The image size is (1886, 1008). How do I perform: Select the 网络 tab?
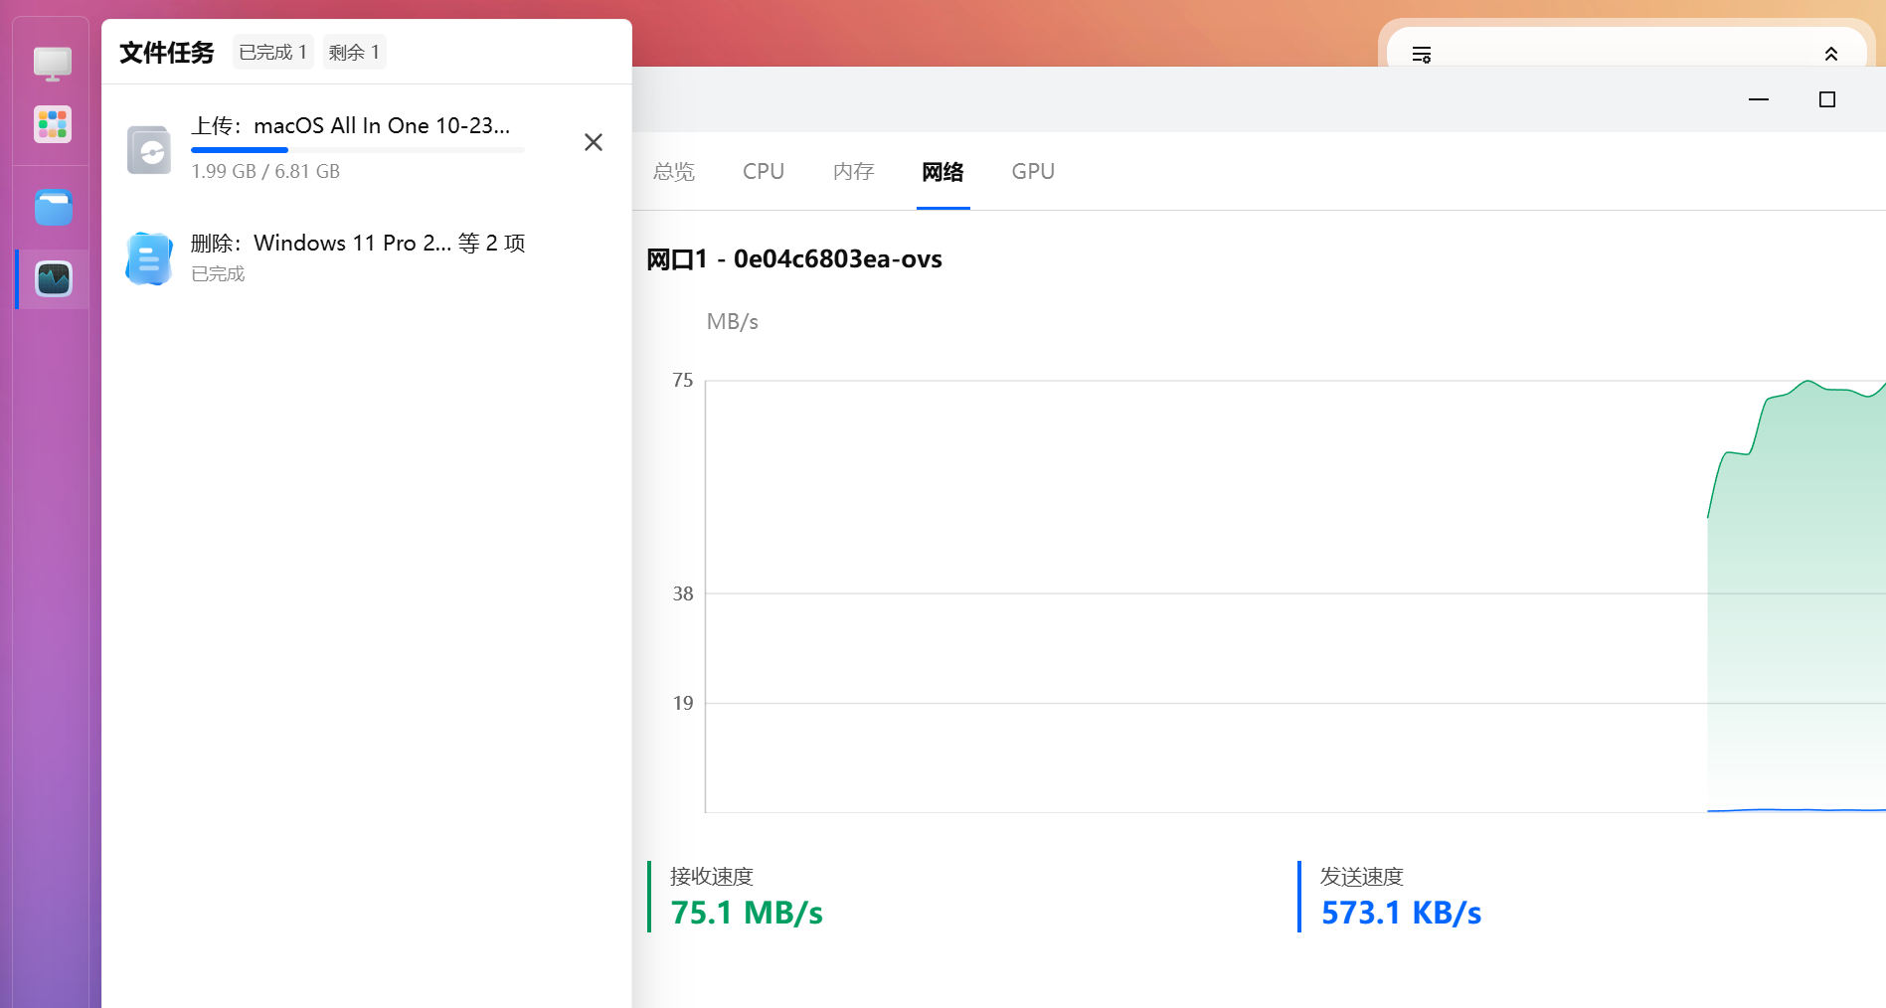tap(943, 172)
